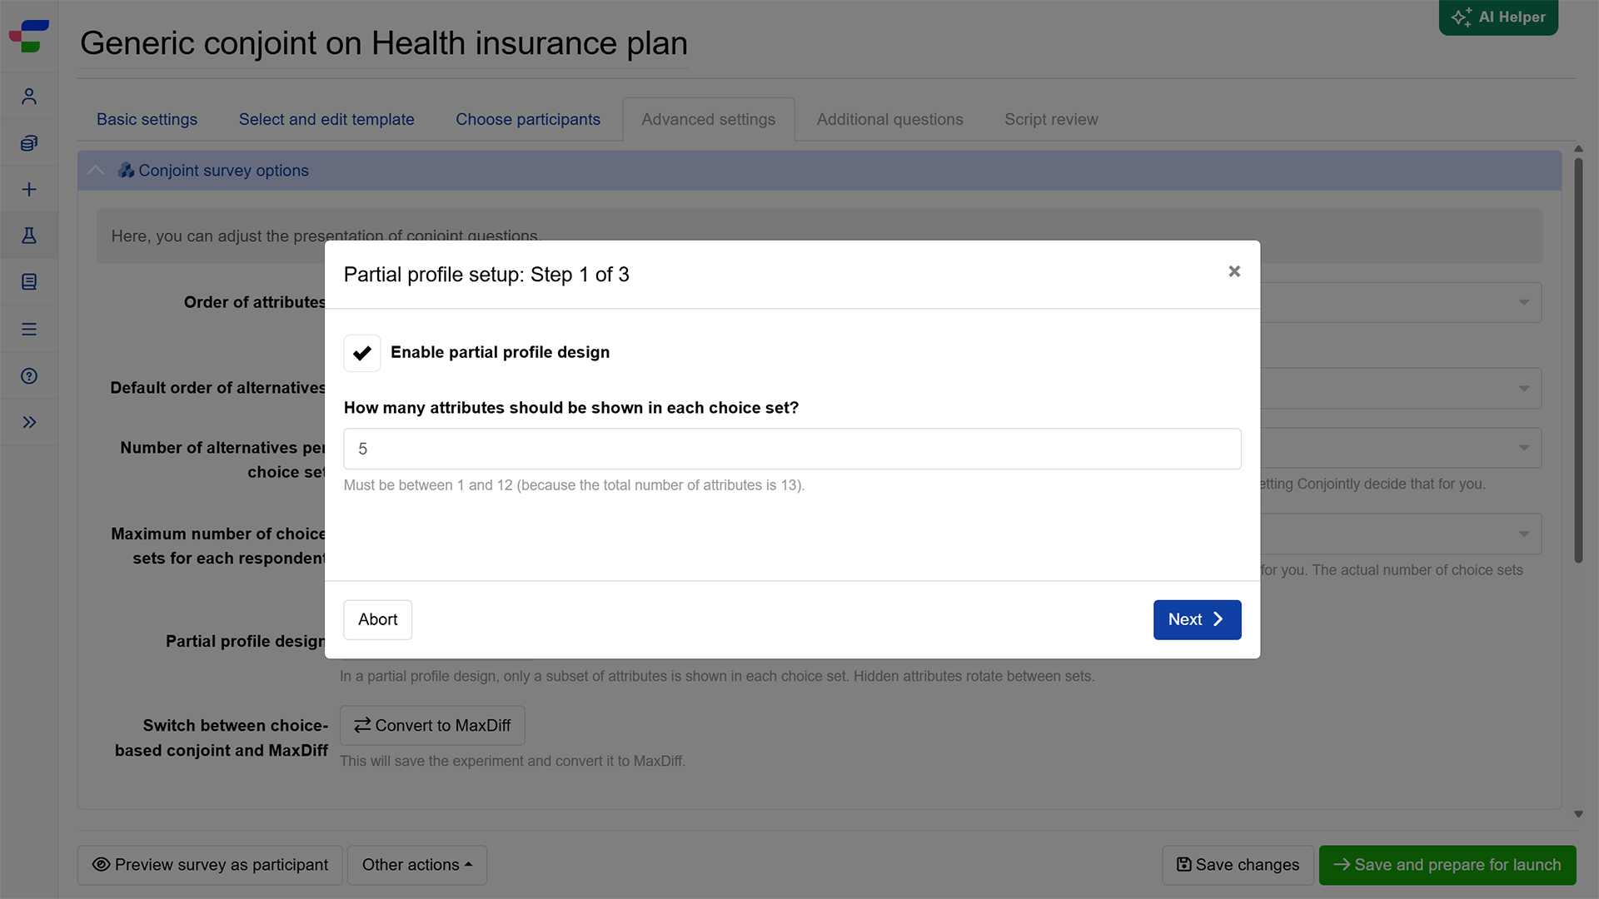Open the help question mark icon
Viewport: 1599px width, 899px height.
[x=29, y=376]
